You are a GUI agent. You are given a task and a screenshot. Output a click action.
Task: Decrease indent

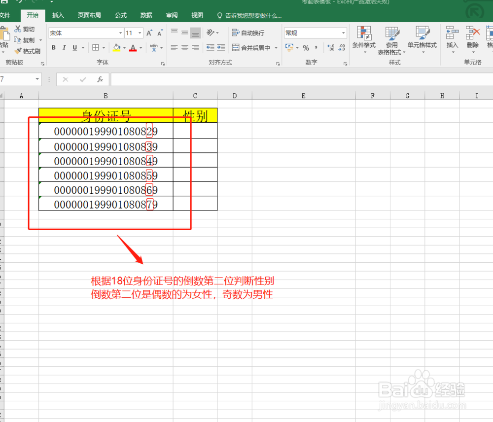pos(211,48)
